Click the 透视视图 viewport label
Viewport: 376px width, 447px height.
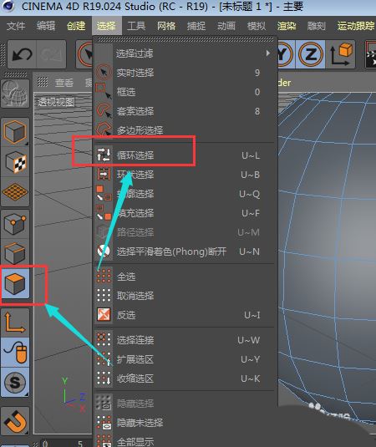pos(56,102)
